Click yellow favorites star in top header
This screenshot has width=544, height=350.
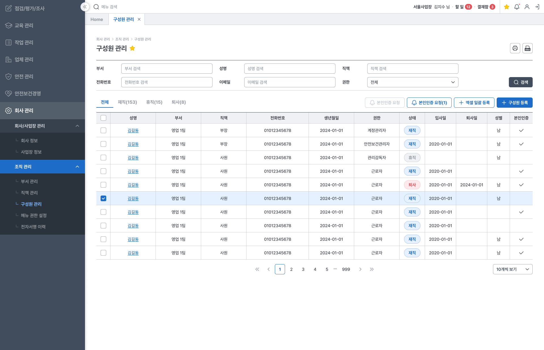coord(507,7)
